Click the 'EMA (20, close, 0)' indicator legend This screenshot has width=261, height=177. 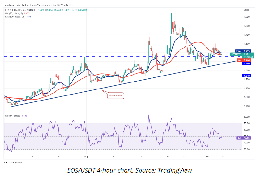15,16
